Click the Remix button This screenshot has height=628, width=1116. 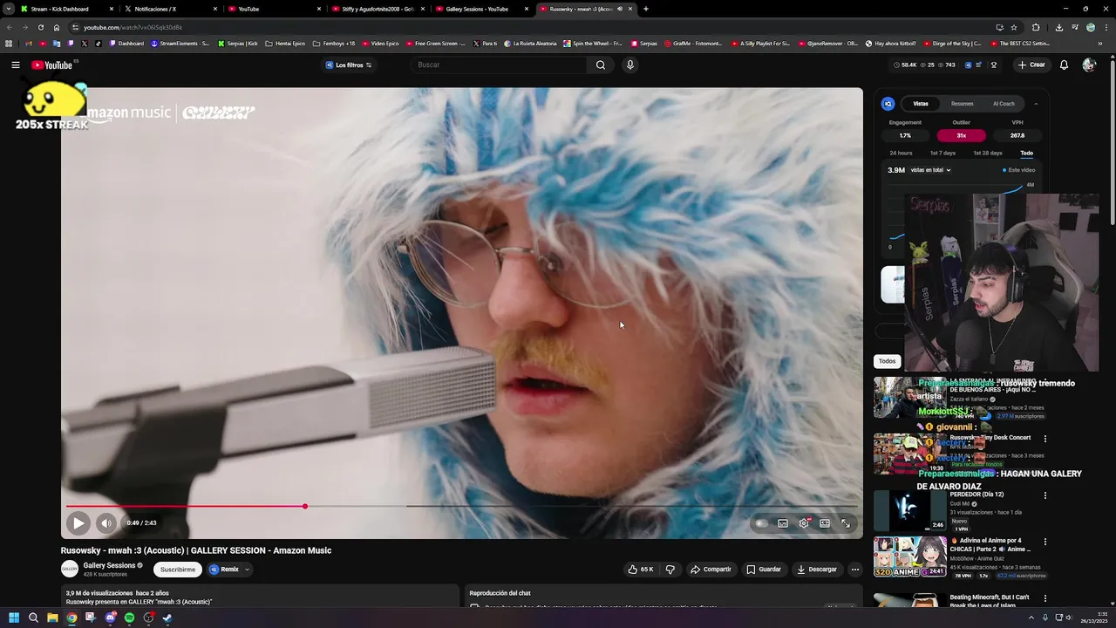tap(224, 570)
